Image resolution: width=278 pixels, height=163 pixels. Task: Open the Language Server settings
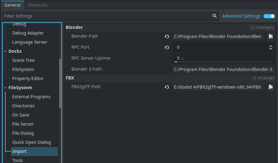coord(30,42)
